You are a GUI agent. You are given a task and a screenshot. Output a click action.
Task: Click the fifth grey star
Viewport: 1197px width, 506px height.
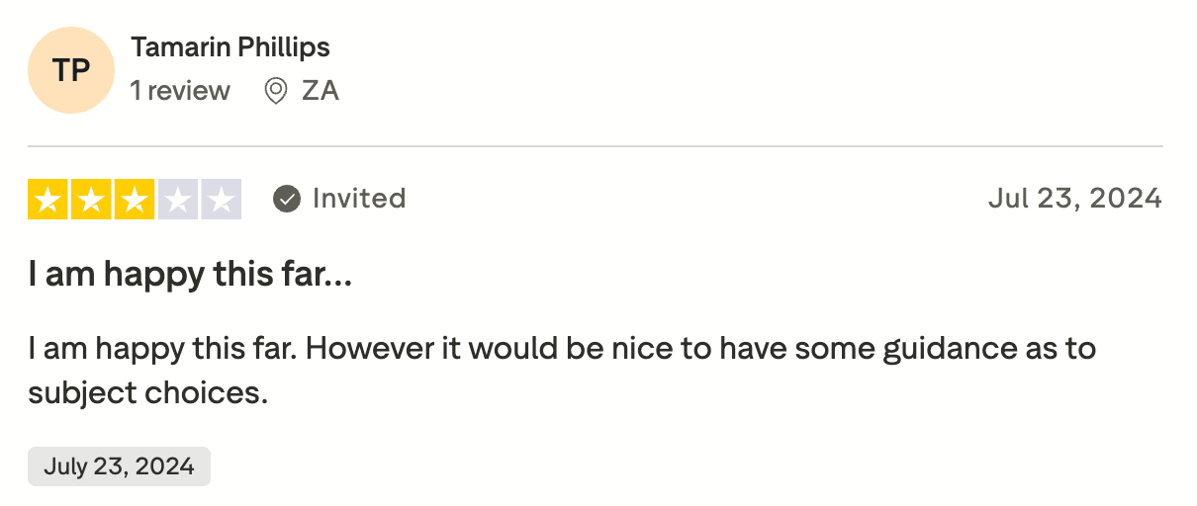[223, 199]
